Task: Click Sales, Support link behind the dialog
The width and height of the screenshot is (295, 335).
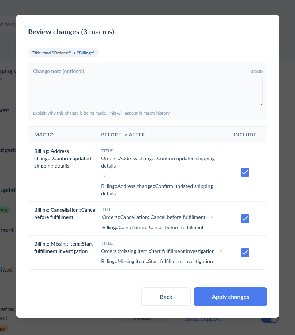Action: tap(203, 319)
